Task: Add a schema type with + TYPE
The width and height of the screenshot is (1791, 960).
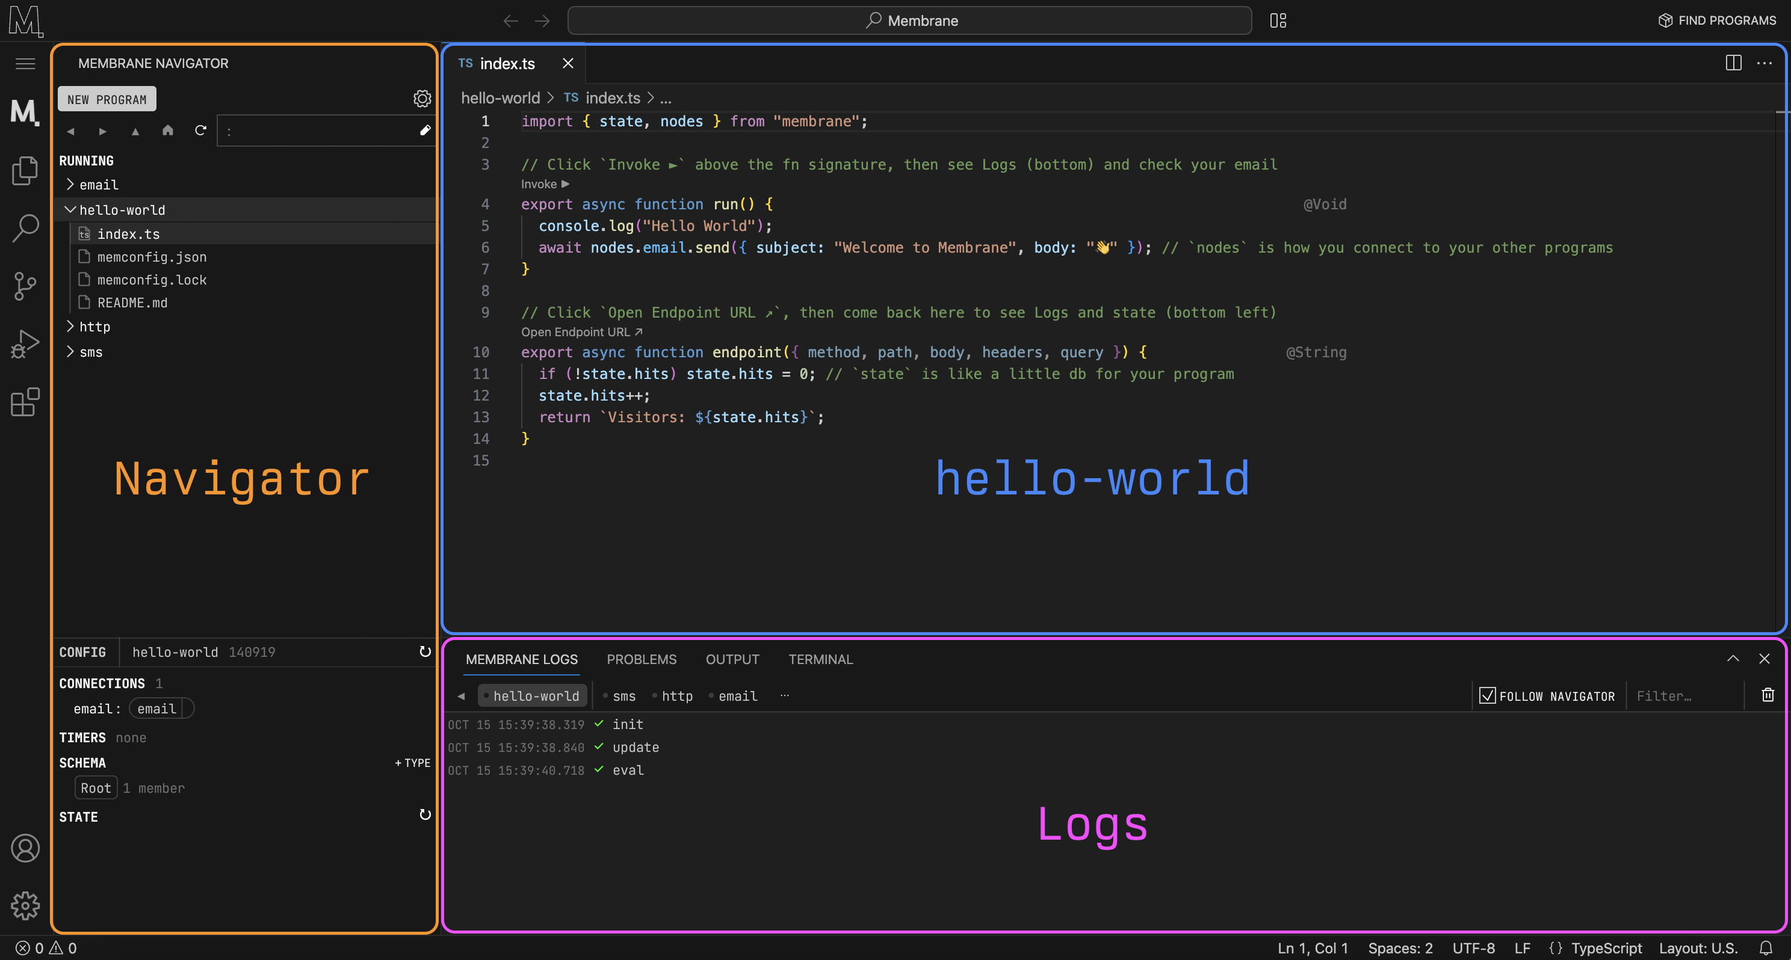Action: tap(412, 763)
